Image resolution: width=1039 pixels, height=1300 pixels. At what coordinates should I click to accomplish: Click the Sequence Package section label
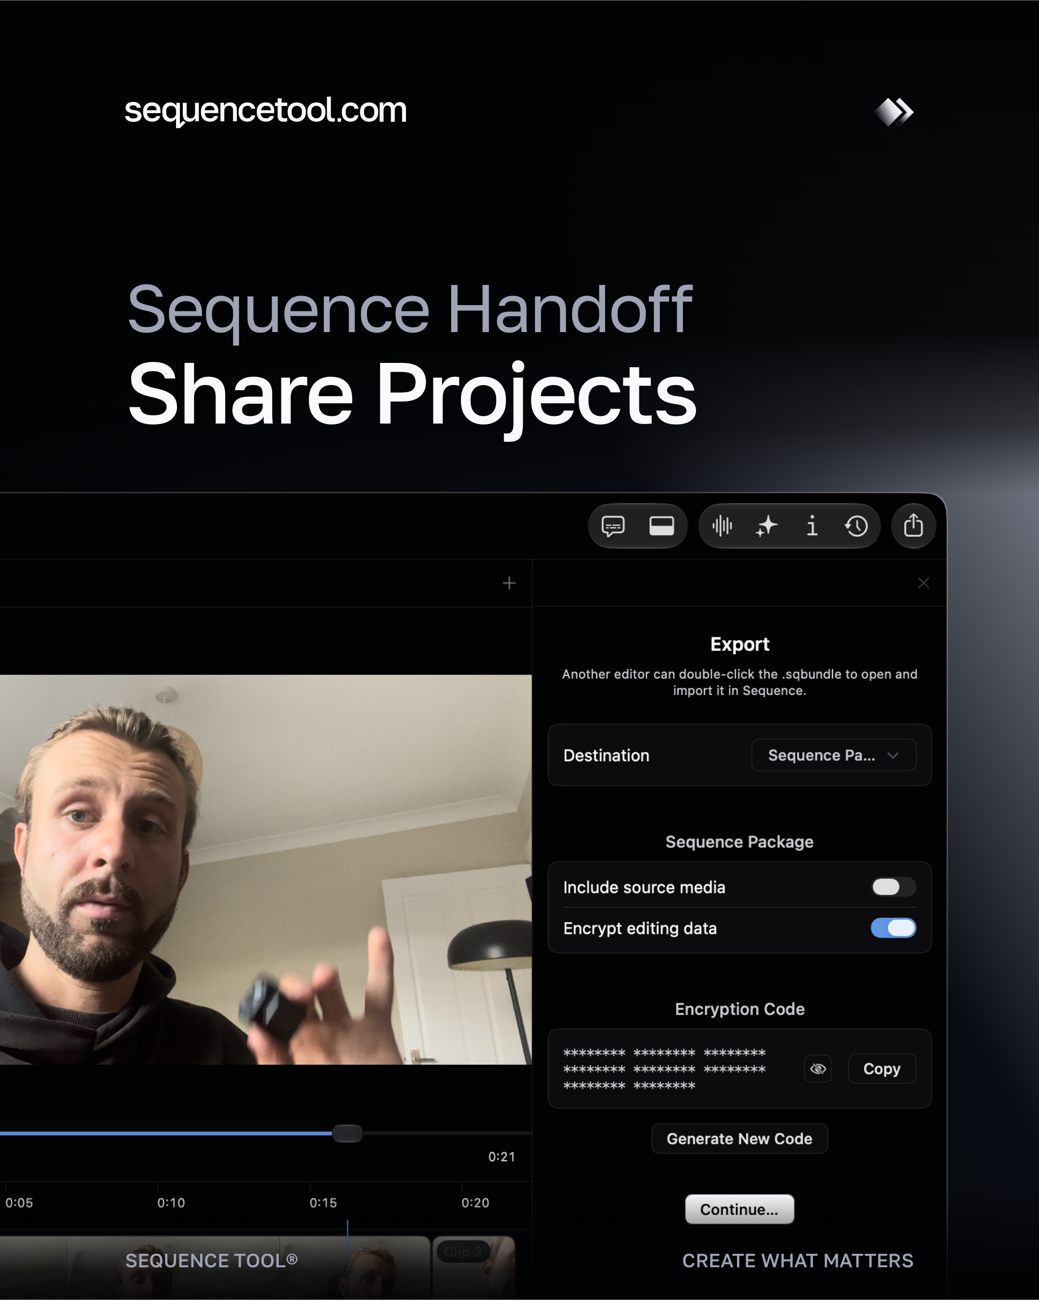coord(739,842)
